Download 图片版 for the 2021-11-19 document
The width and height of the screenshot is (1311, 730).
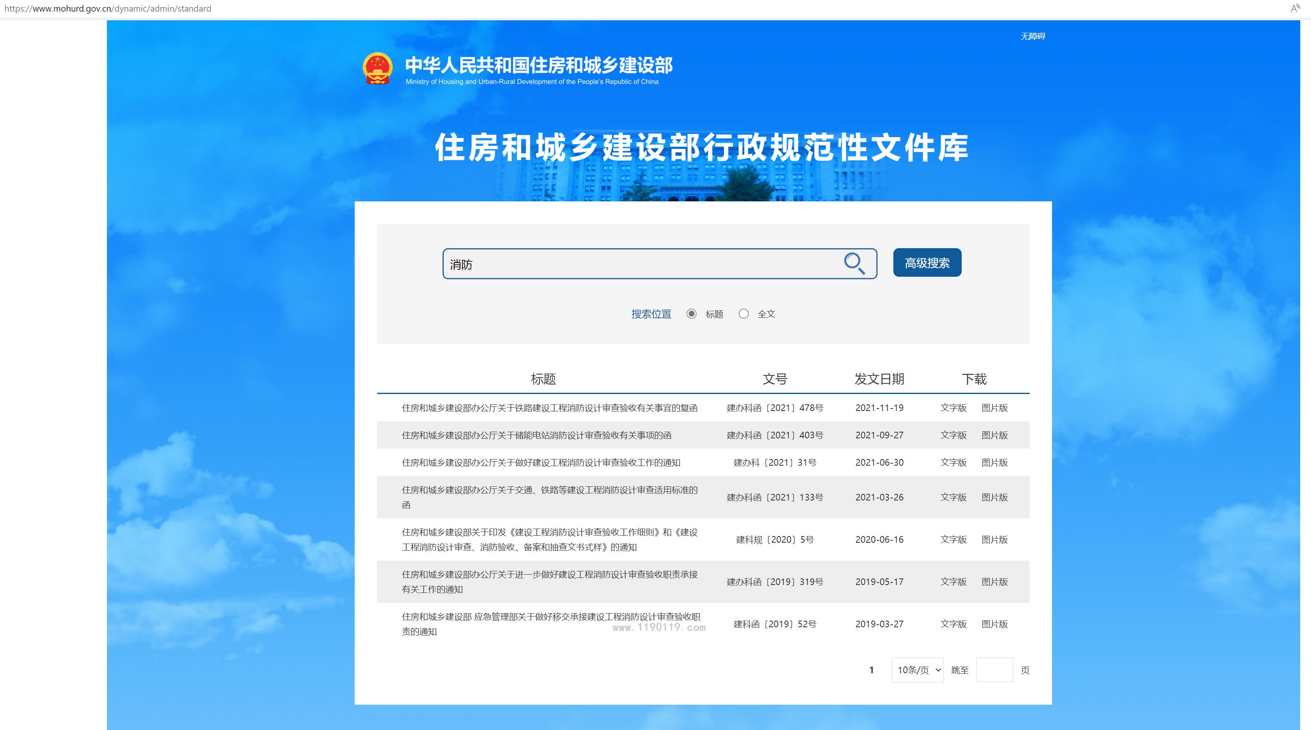pos(994,408)
